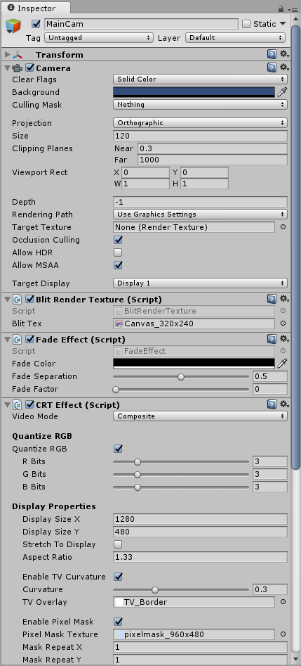Open Clear Flags dropdown
The image size is (301, 666).
coord(200,79)
